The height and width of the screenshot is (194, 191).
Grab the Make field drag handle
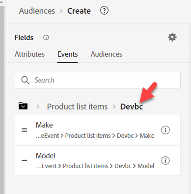pyautogui.click(x=25, y=130)
